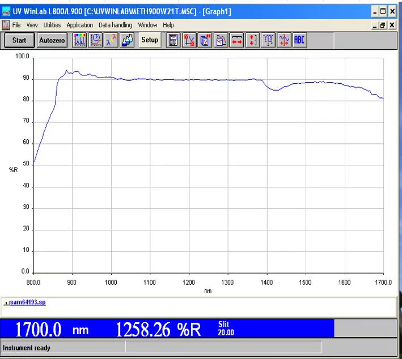Maximize the UV WinLab main window
402x359 pixels.
click(x=383, y=11)
